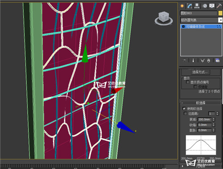Click the 收缩 0.0mm field
Viewport: 223px width, 169px height.
click(205, 125)
